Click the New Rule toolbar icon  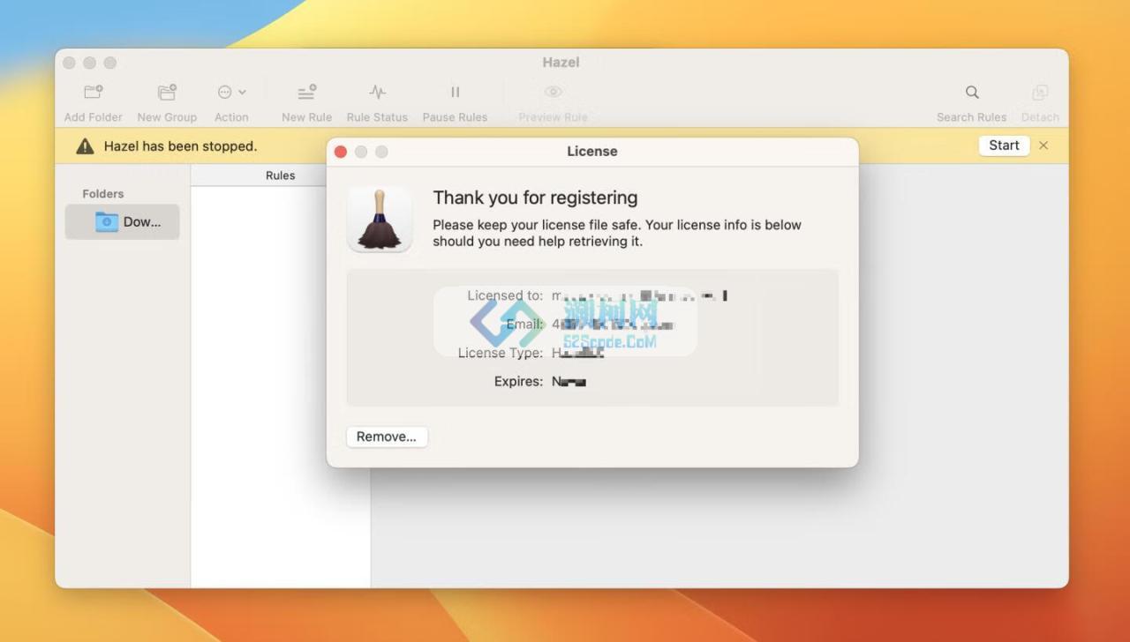[306, 92]
